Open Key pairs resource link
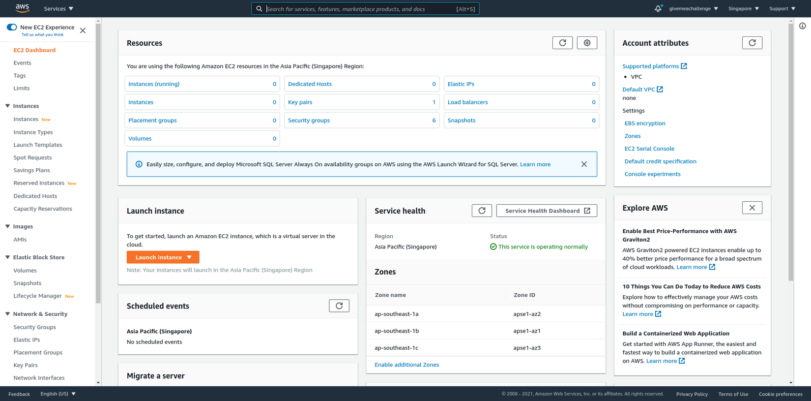 pos(300,102)
